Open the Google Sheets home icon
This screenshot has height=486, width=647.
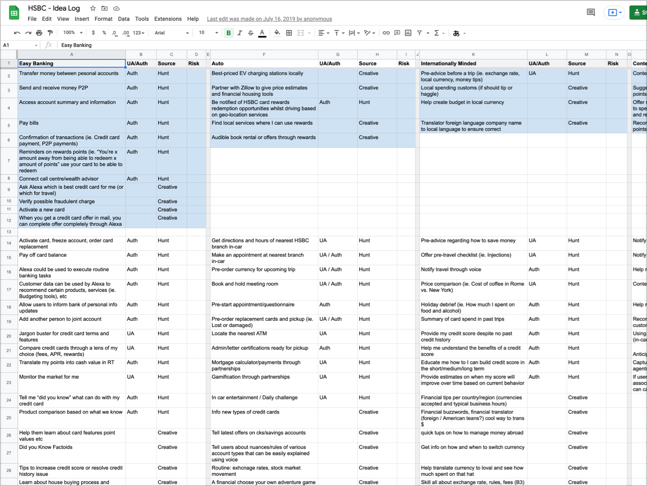tap(14, 13)
